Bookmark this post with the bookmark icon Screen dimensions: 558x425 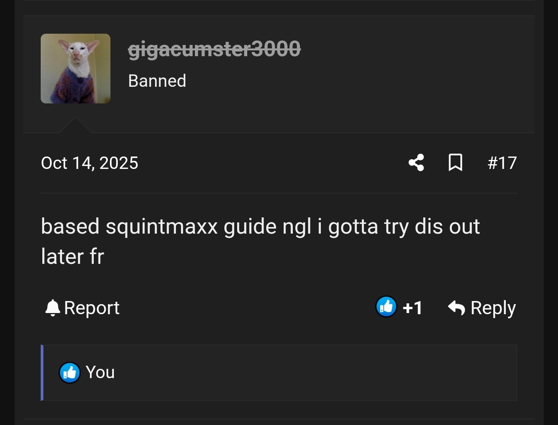(455, 163)
